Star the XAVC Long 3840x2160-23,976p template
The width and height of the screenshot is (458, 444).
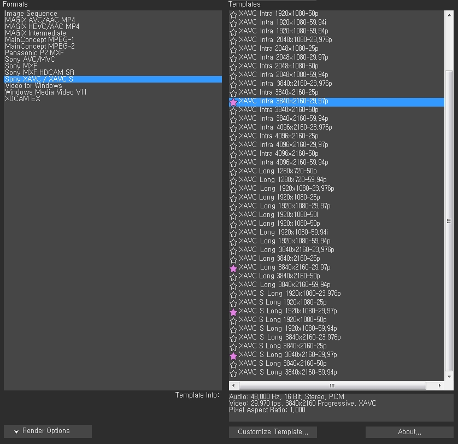[x=233, y=251]
